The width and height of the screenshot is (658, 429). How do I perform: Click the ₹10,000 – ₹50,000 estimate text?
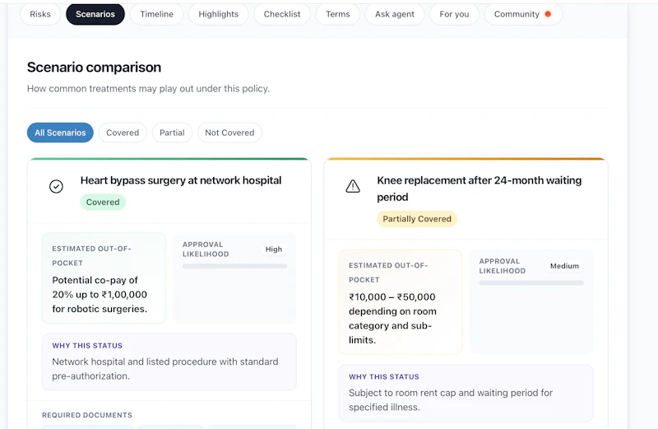pos(393,319)
